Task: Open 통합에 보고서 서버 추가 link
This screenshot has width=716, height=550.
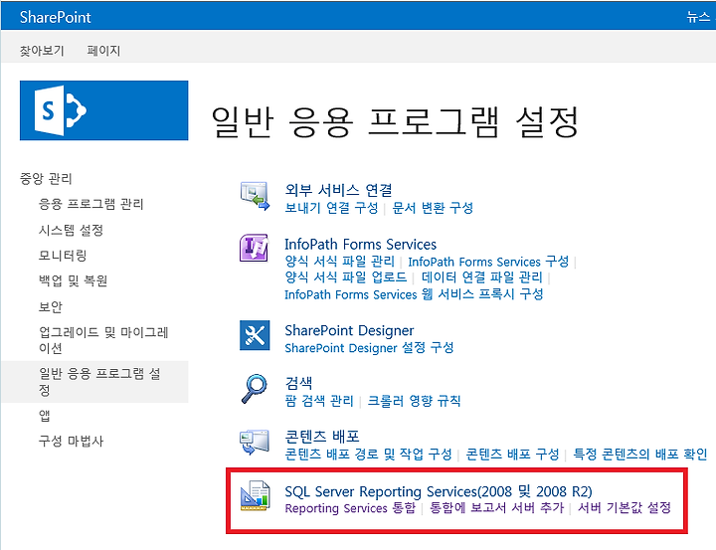Action: click(x=497, y=508)
